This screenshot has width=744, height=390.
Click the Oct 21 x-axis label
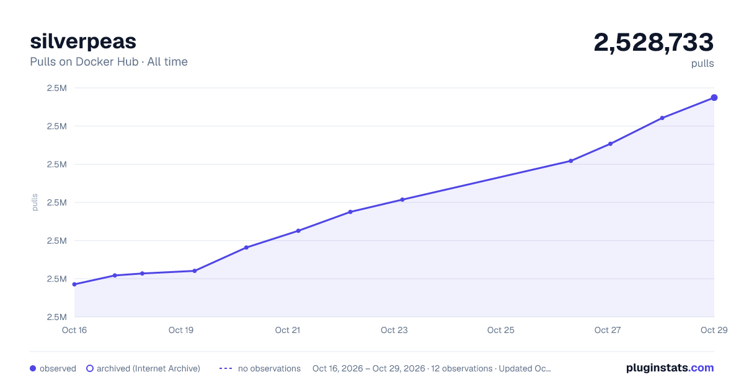point(288,330)
